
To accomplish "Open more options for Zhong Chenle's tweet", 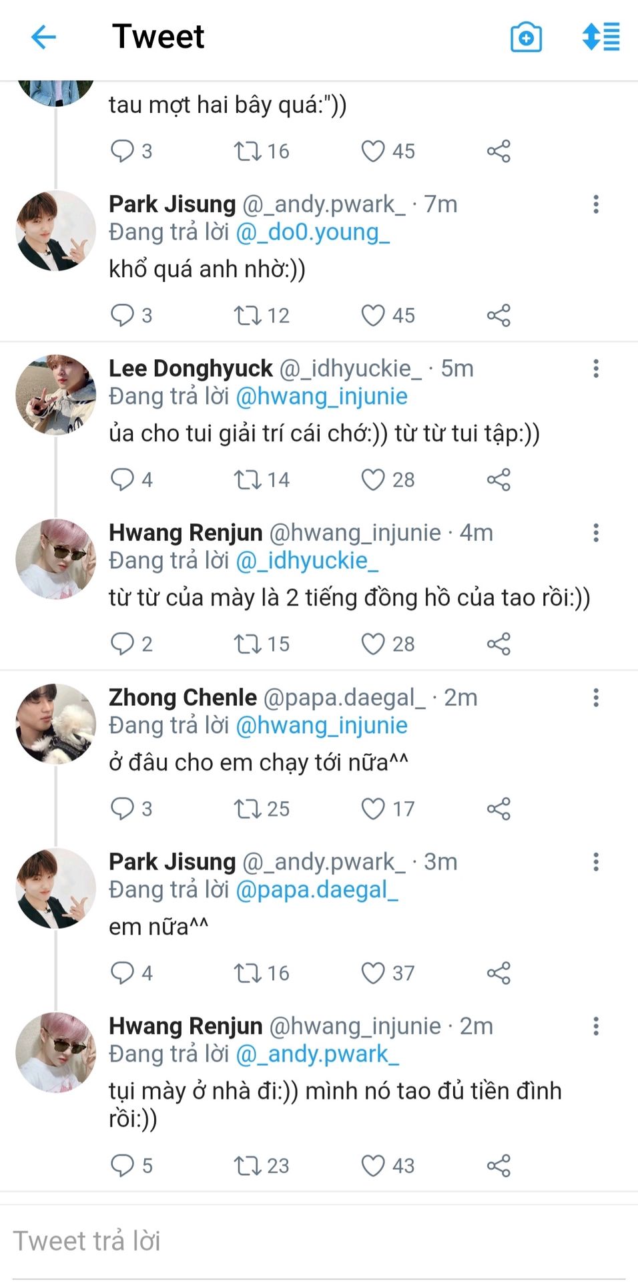I will 596,698.
